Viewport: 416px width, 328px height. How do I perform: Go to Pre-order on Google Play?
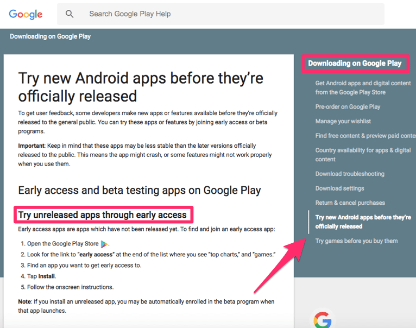[348, 107]
